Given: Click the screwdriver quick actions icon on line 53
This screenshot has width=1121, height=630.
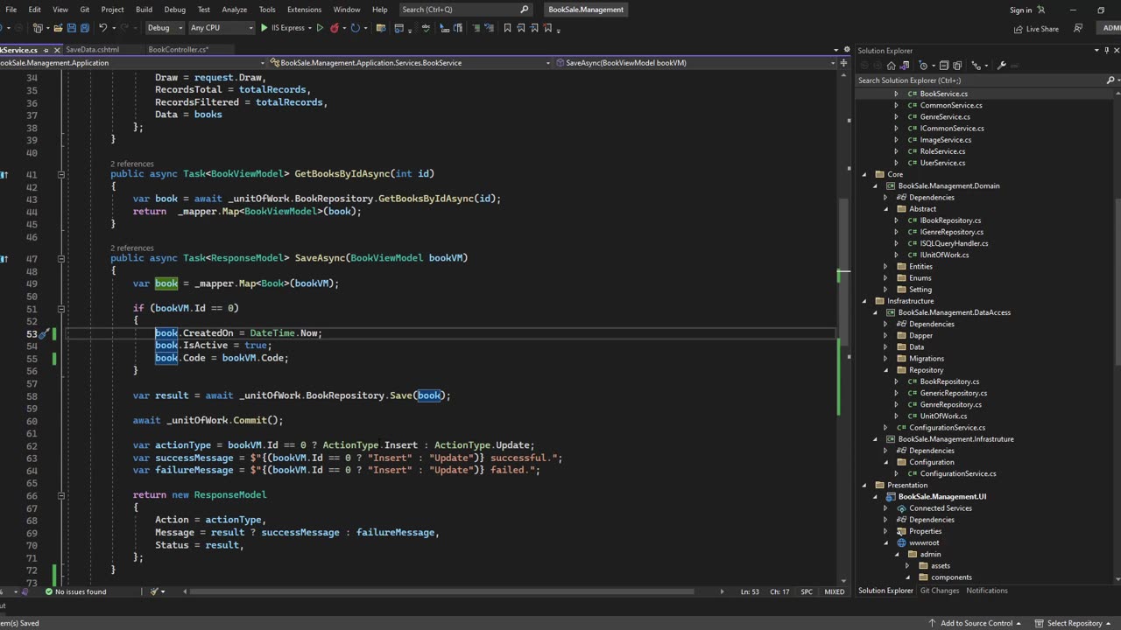Looking at the screenshot, I should click(42, 333).
